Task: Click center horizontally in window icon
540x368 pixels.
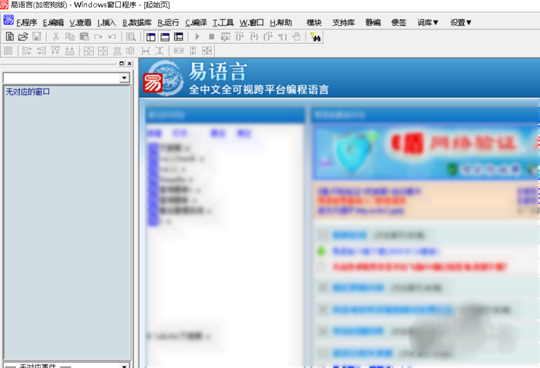Action: click(x=89, y=51)
